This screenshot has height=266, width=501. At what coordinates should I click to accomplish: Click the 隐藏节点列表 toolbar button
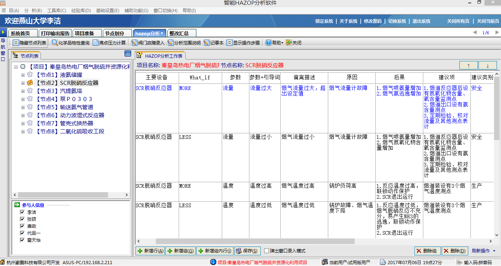29,43
